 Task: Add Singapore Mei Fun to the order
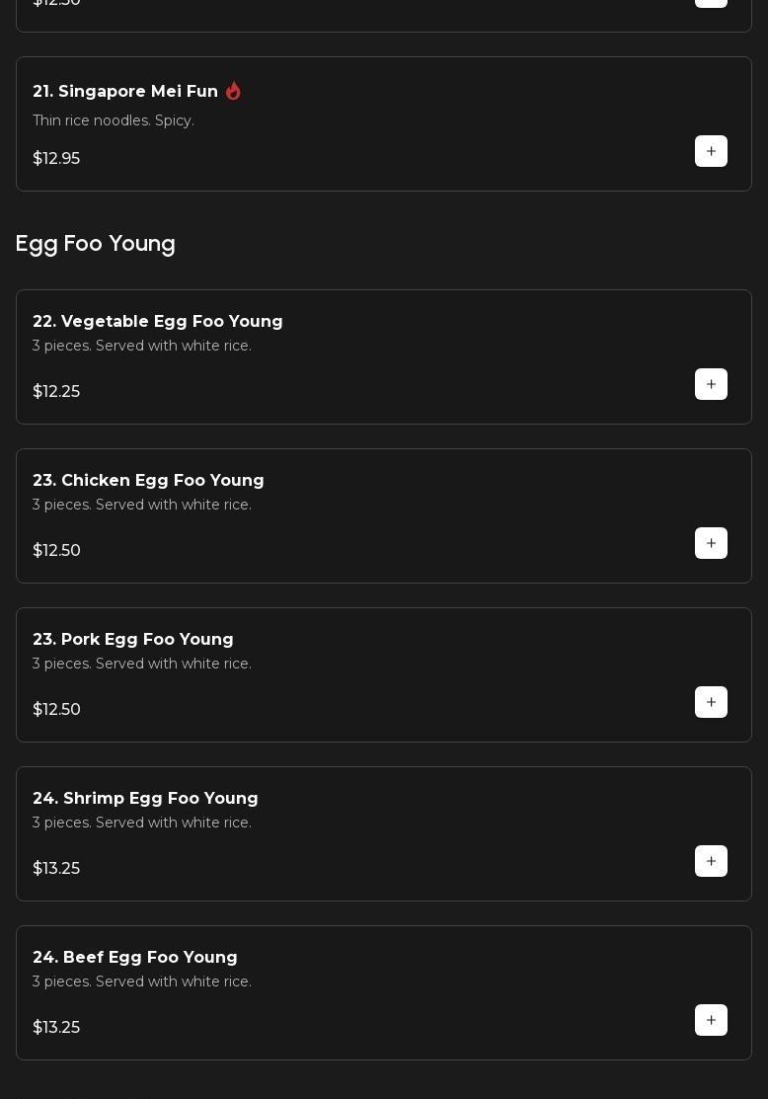click(711, 151)
